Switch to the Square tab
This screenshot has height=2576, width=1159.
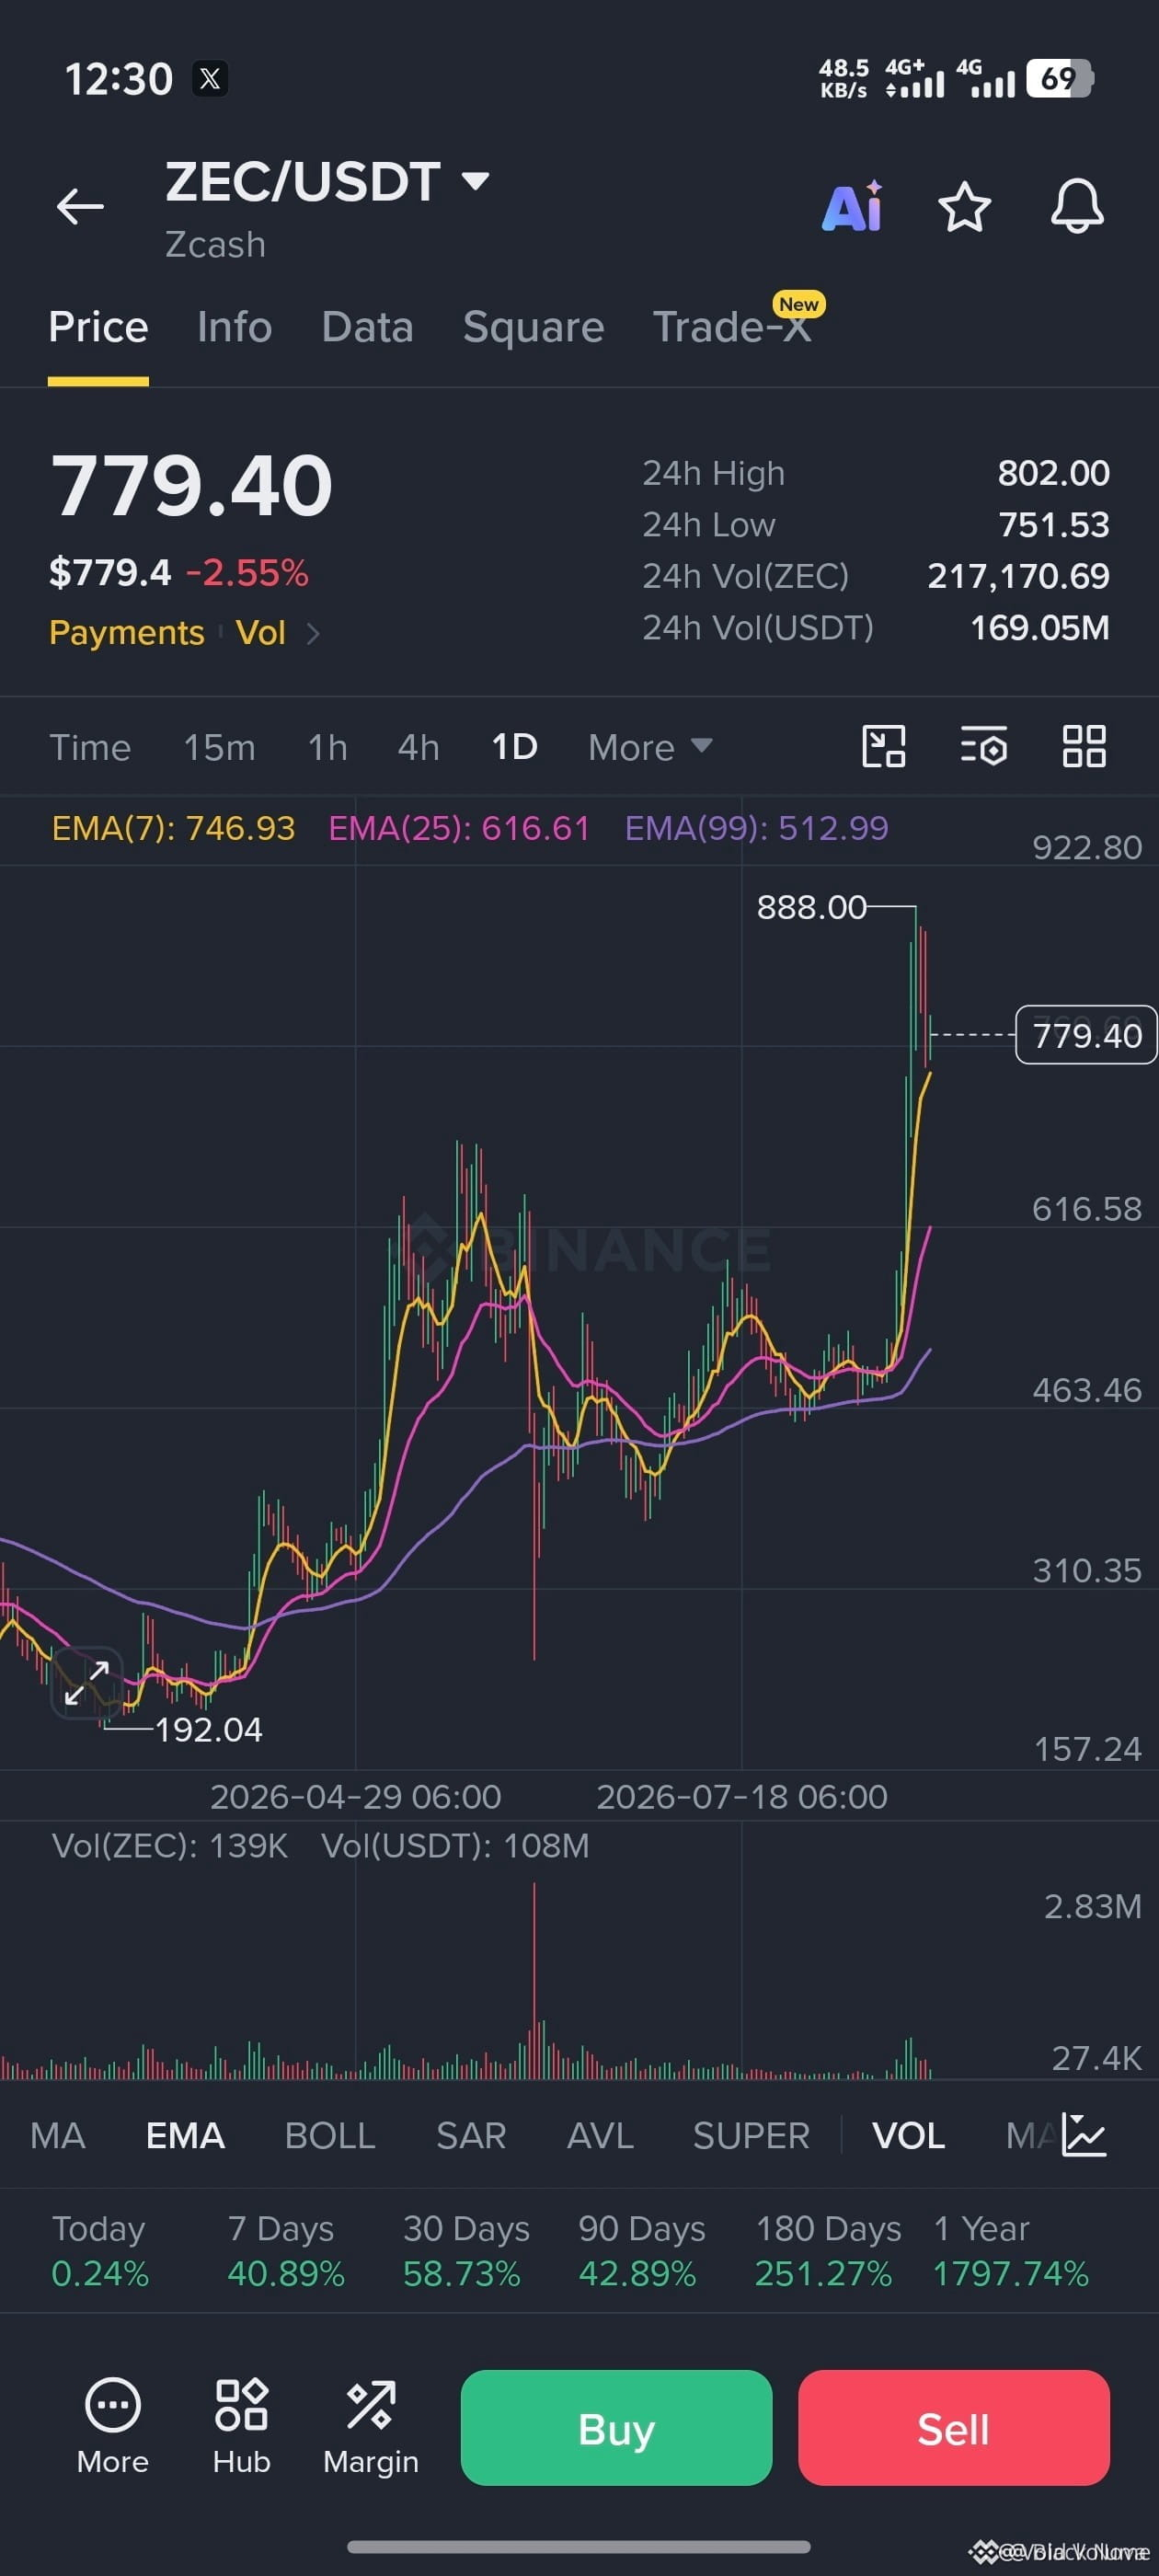point(533,327)
